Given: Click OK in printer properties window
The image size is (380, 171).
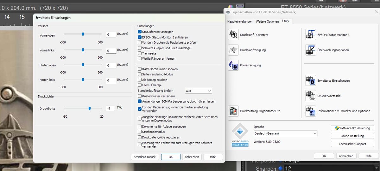Looking at the screenshot, I should (x=323, y=156).
